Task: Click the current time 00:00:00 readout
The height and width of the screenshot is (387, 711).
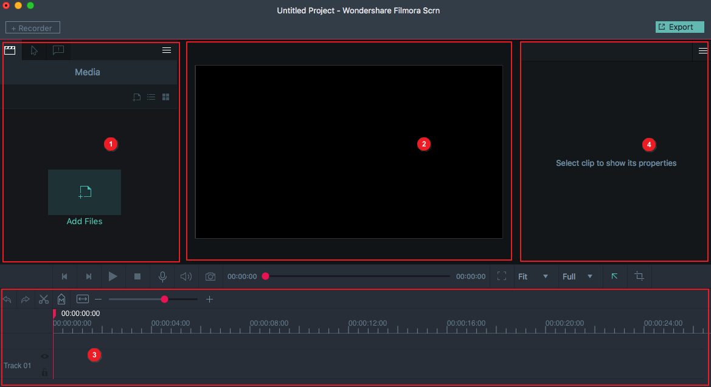Action: [x=242, y=276]
